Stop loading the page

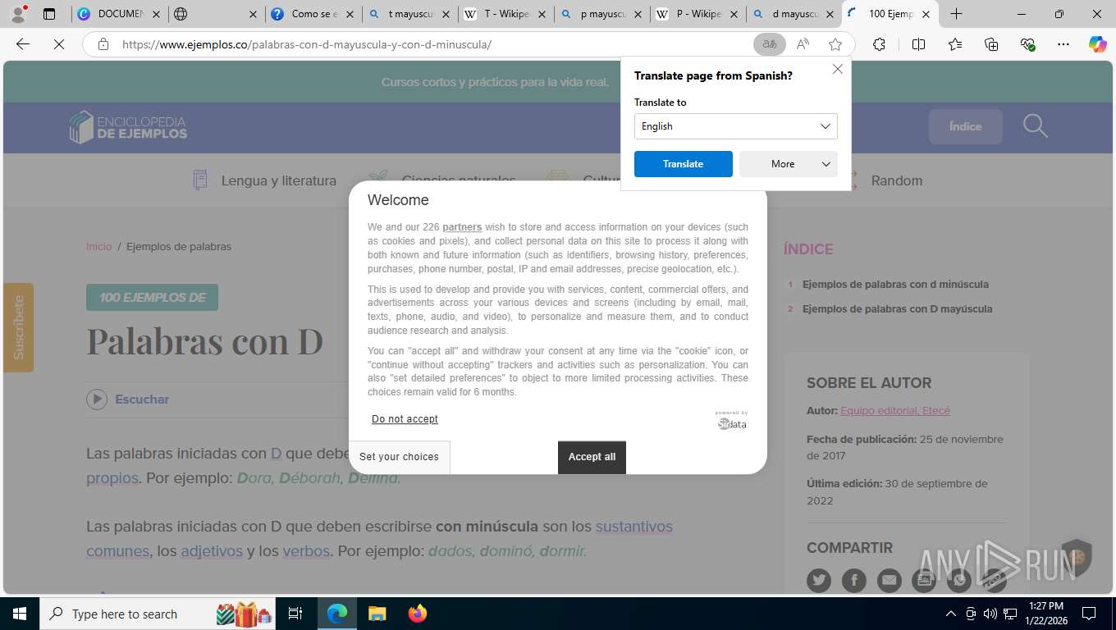[x=59, y=44]
